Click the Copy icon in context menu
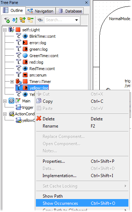The width and height of the screenshot is (132, 212). 39,101
